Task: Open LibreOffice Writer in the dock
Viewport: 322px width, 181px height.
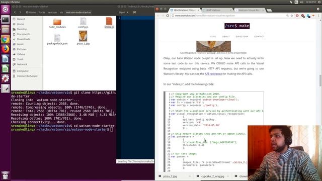Action: pos(6,59)
